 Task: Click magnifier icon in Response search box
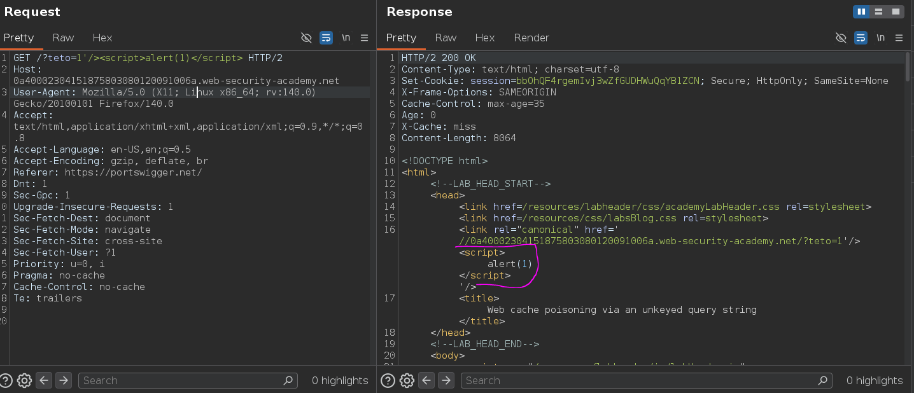pos(824,380)
